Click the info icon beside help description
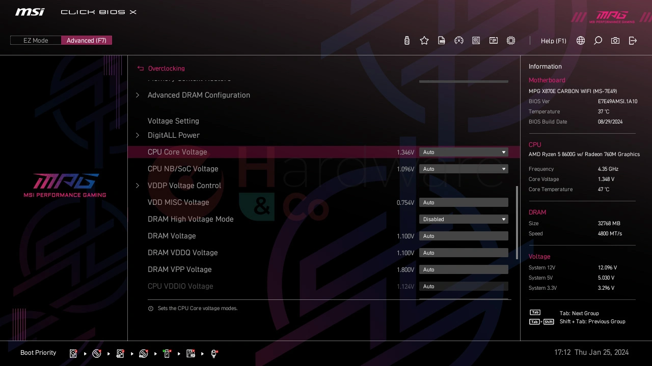The image size is (652, 366). 151,309
